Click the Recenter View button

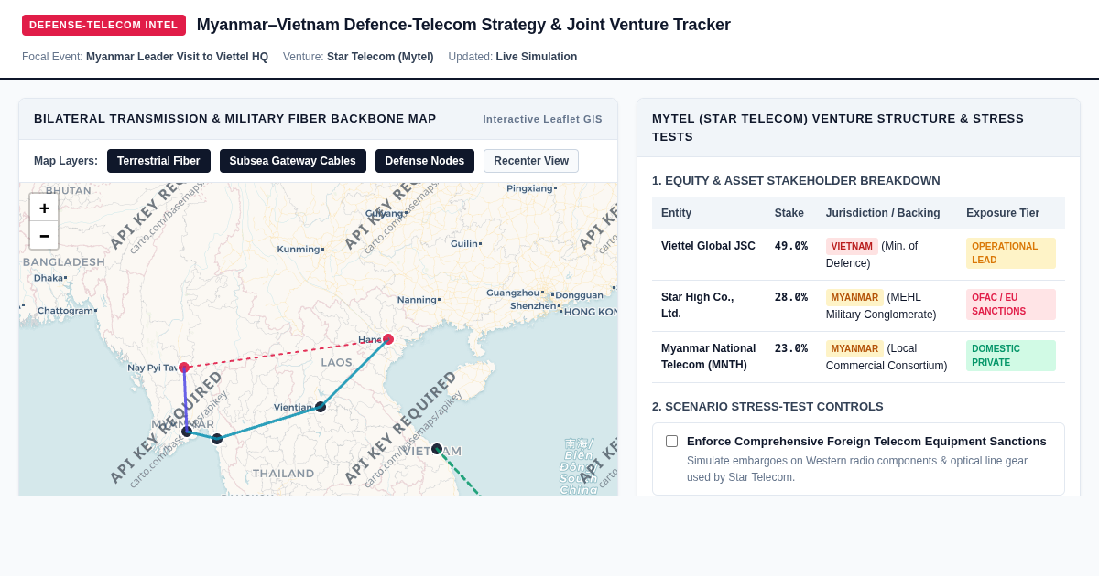coord(531,161)
